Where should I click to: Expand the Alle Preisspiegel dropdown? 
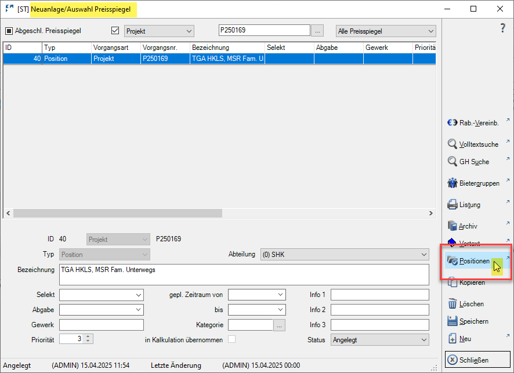coord(386,31)
